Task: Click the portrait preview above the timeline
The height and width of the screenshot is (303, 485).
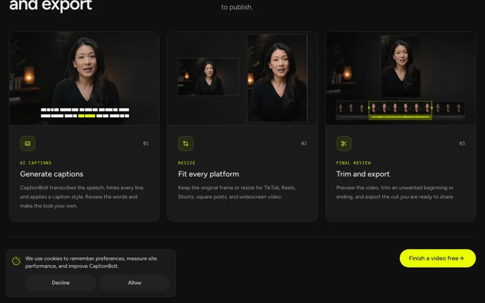Action: click(400, 66)
